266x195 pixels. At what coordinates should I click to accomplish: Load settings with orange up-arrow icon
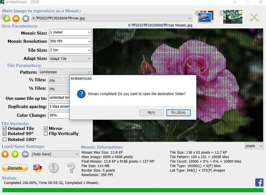5,154
